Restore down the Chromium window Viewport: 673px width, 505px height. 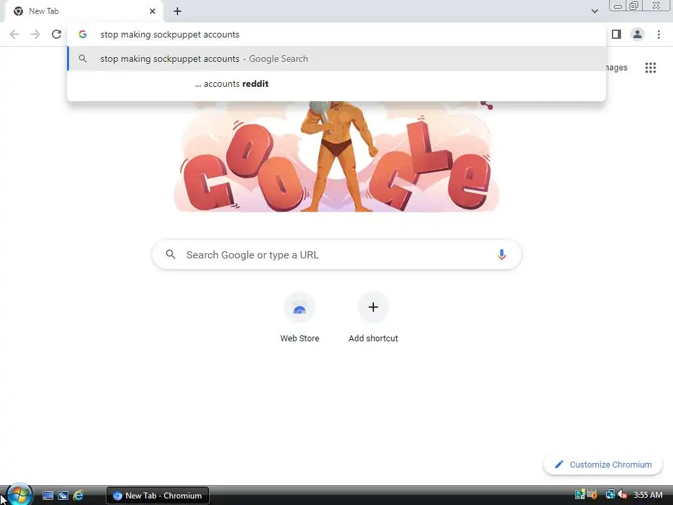pos(634,6)
